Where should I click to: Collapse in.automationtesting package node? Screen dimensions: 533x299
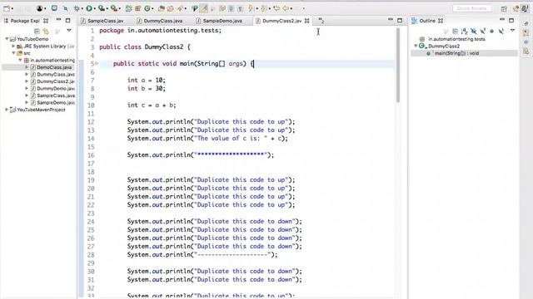[x=20, y=60]
